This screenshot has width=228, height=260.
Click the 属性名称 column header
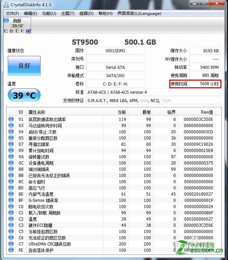[65, 112]
